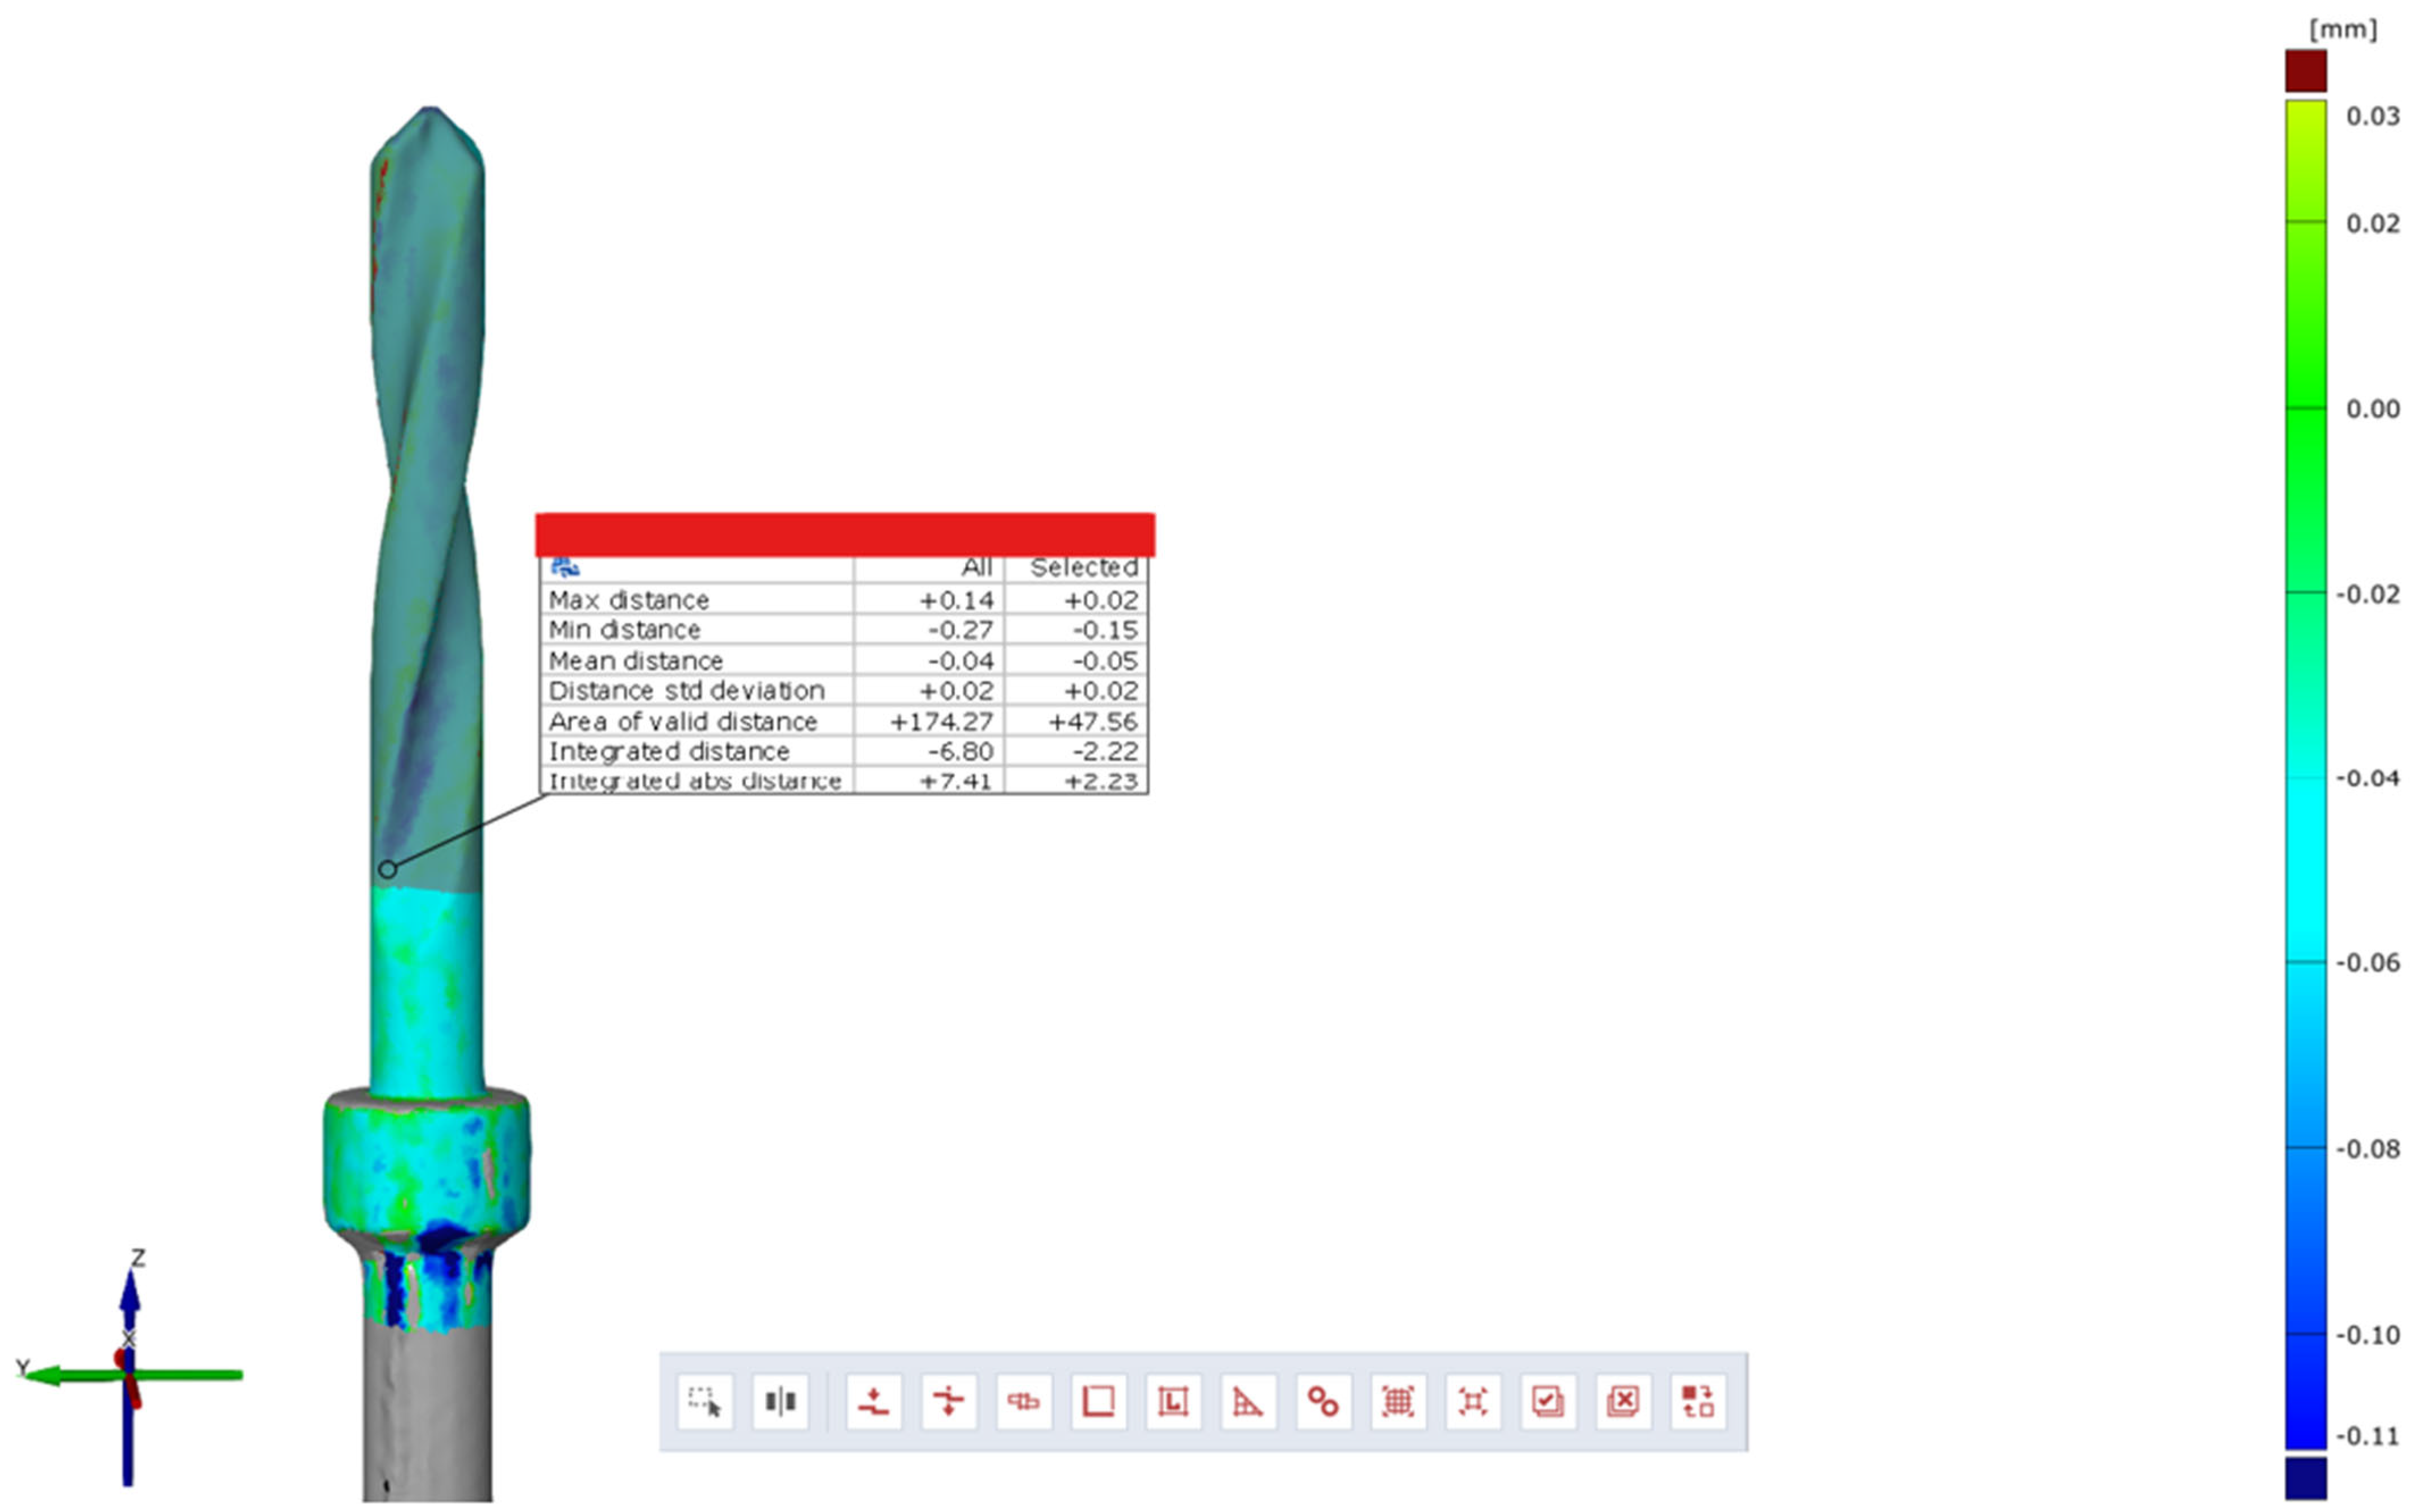Click the small blue icon in table header
2413x1512 pixels.
pyautogui.click(x=565, y=568)
